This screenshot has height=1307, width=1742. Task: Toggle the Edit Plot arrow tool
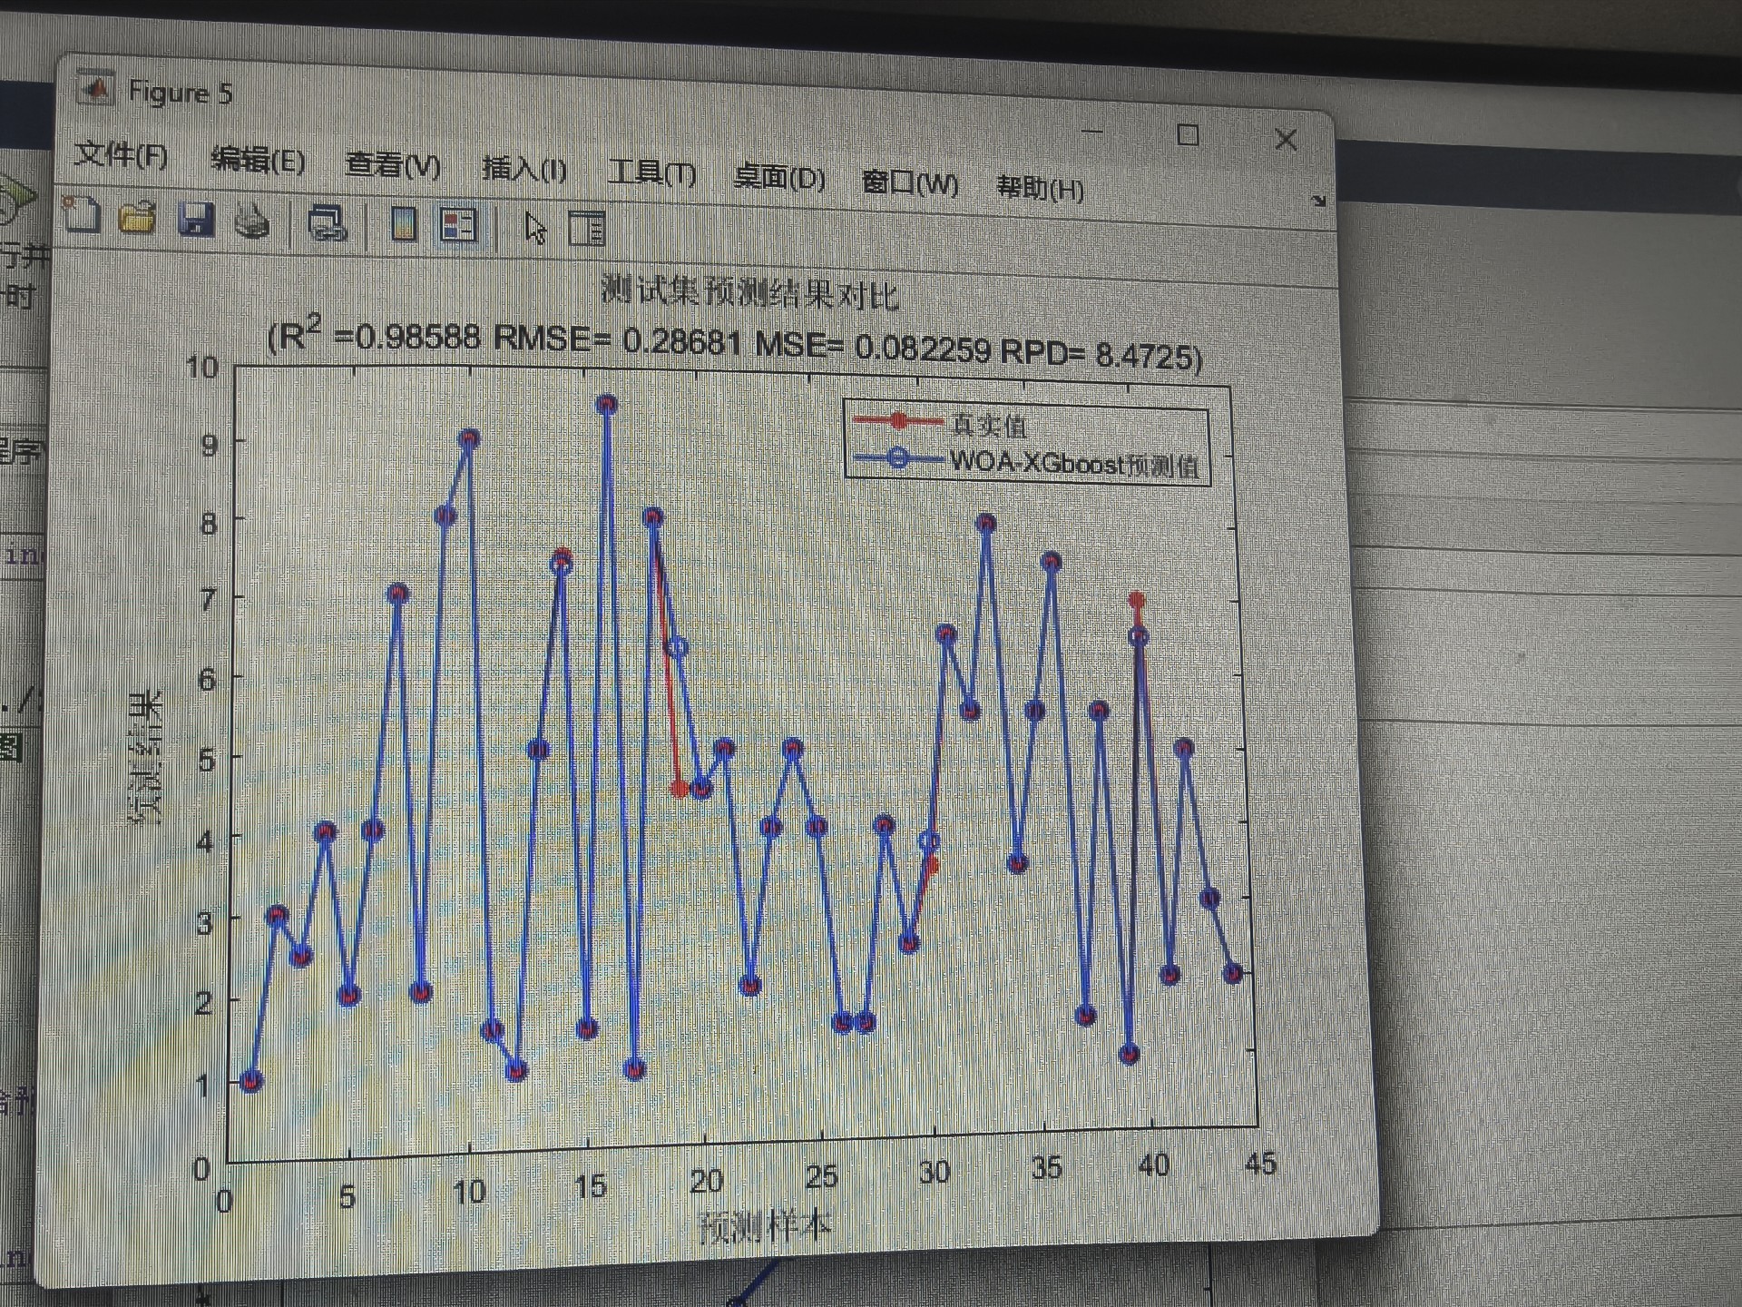point(535,227)
